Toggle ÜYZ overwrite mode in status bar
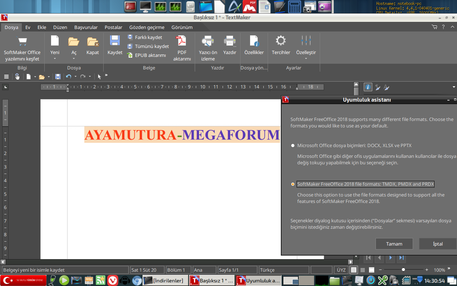 [x=341, y=270]
